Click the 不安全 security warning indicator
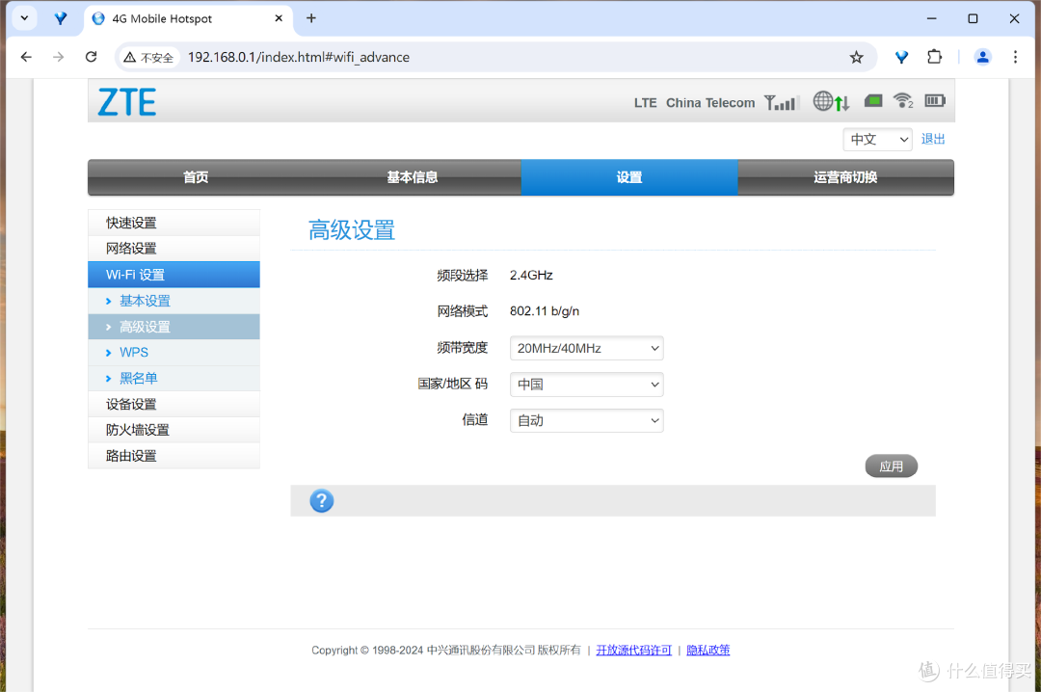 148,58
